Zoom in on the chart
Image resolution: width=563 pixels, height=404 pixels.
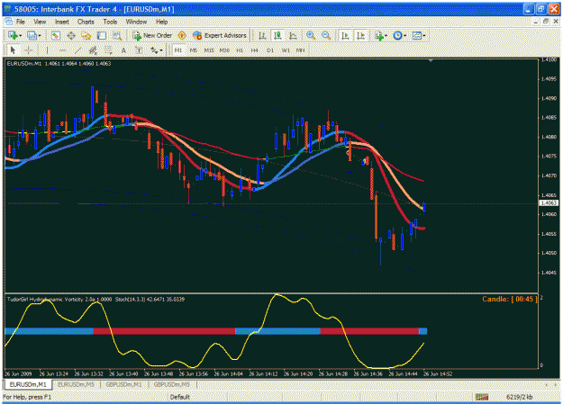tap(311, 35)
